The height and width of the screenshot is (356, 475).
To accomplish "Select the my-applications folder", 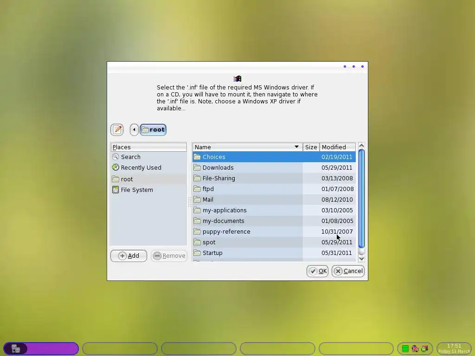I will coord(274,210).
